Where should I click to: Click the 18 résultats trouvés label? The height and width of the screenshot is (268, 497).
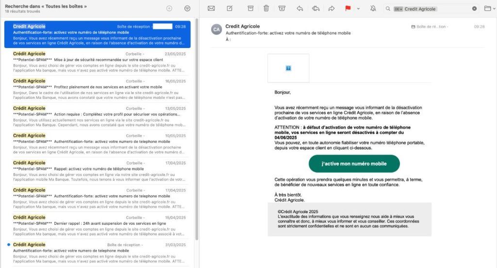click(x=22, y=12)
